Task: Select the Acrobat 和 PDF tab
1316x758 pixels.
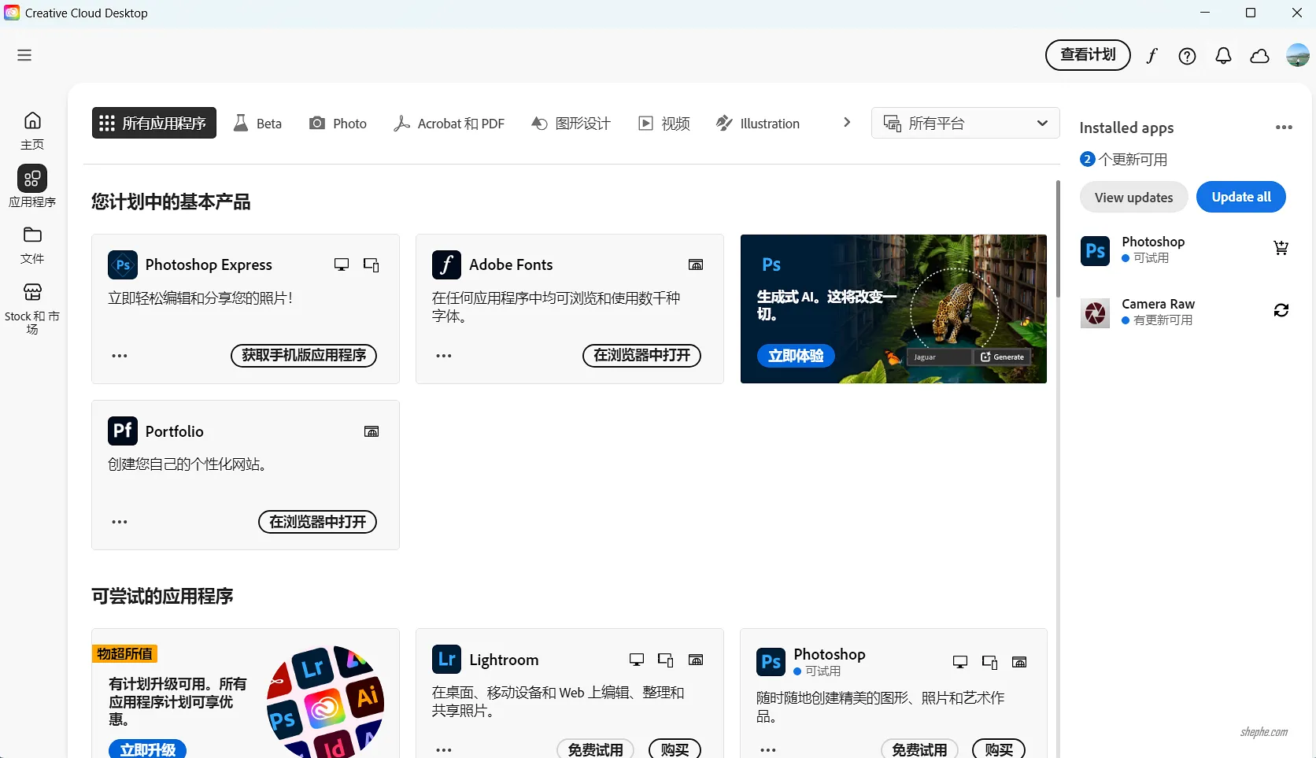Action: (x=449, y=124)
